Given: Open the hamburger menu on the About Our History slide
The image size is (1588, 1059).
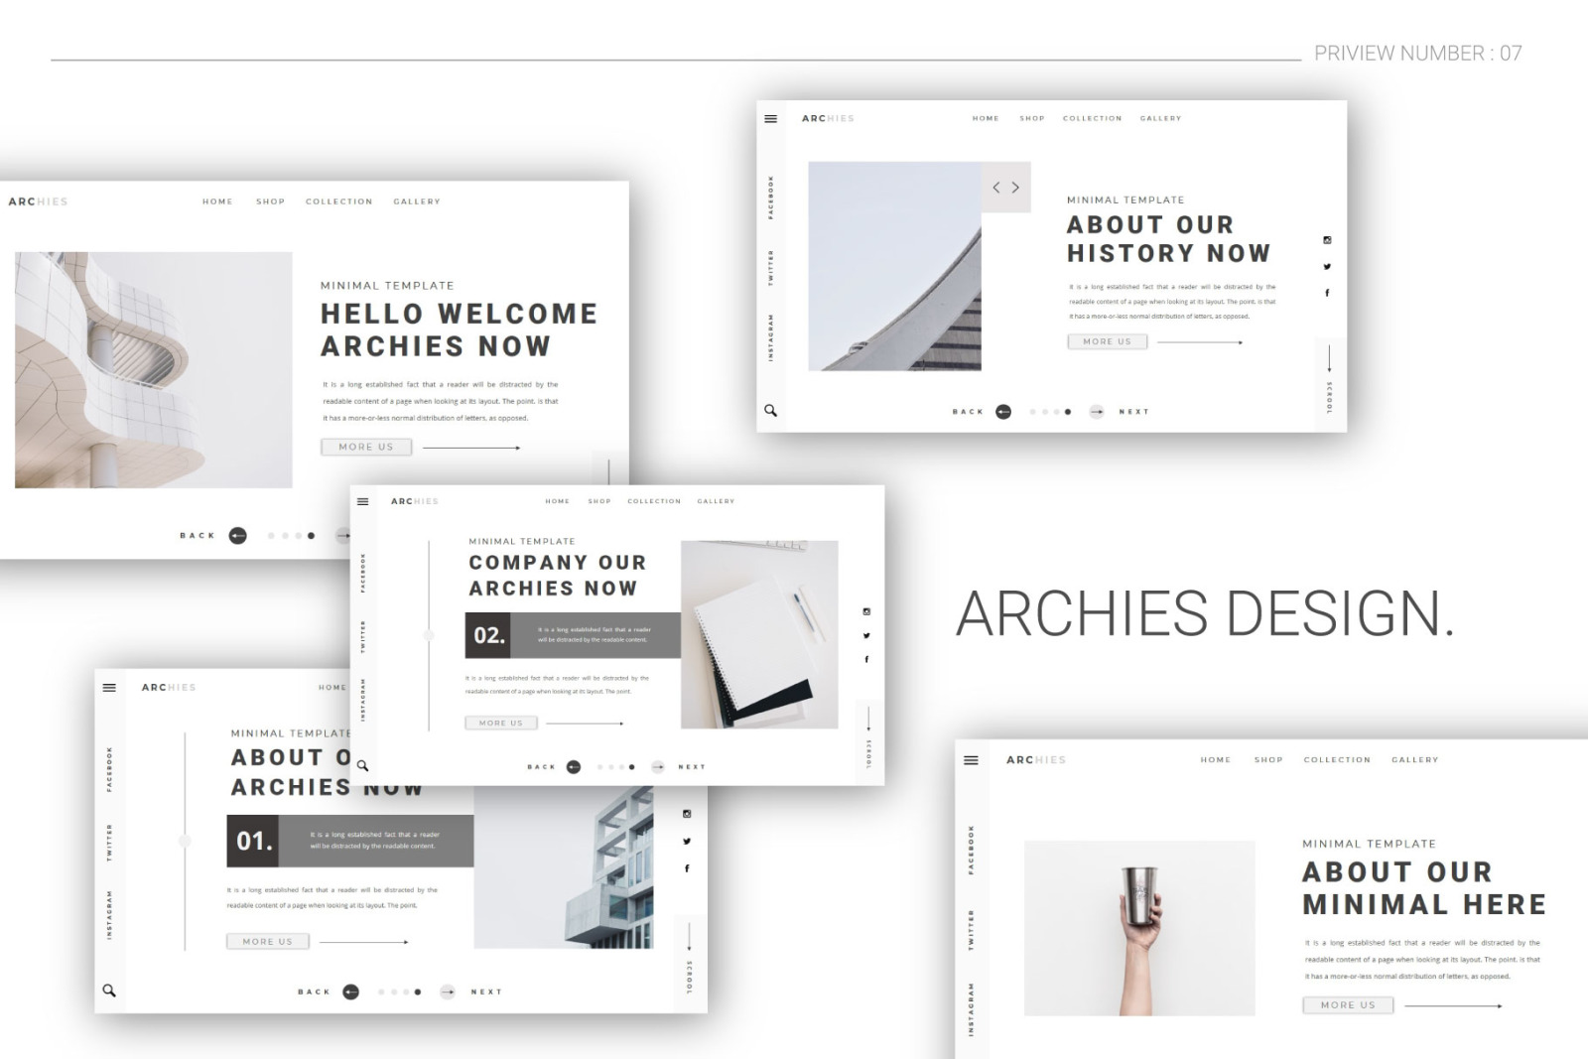Looking at the screenshot, I should (x=770, y=119).
